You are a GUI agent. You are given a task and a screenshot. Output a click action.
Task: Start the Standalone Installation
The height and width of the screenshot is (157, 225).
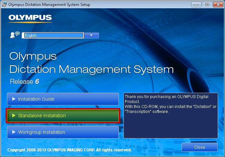click(x=63, y=116)
